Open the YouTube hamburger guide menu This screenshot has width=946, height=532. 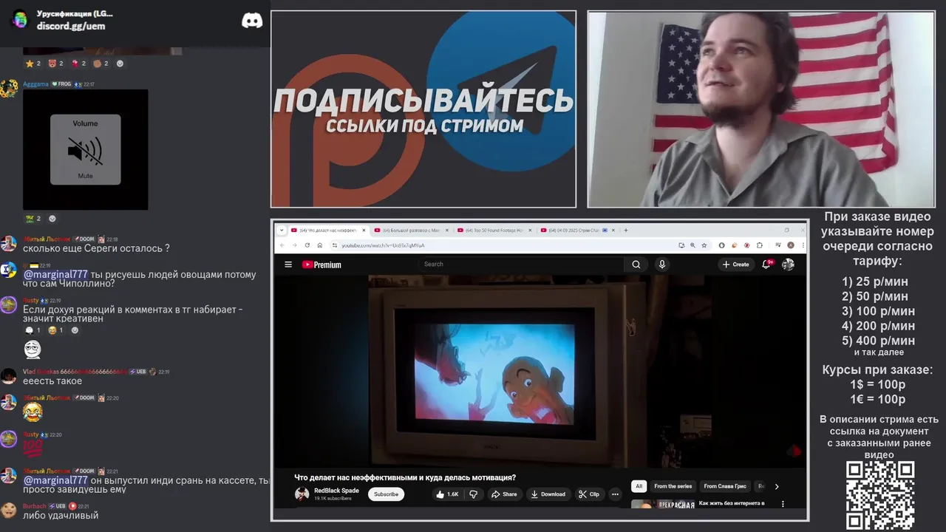click(x=288, y=265)
